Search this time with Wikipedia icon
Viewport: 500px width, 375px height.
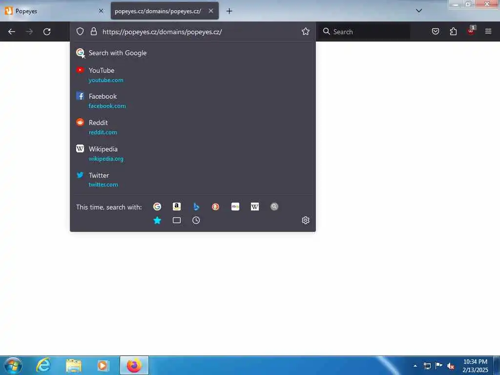pos(255,207)
